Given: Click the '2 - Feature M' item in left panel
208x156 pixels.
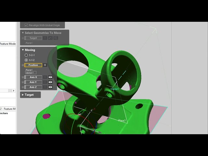Looking at the screenshot, I should coord(8,109).
